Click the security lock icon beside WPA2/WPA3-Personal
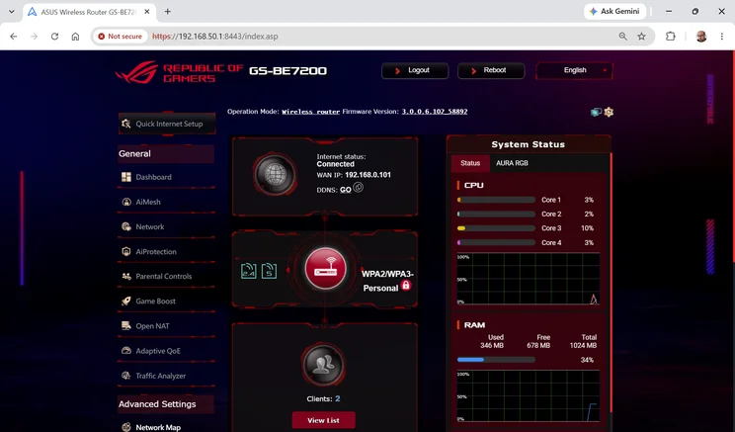Image resolution: width=735 pixels, height=432 pixels. [406, 286]
